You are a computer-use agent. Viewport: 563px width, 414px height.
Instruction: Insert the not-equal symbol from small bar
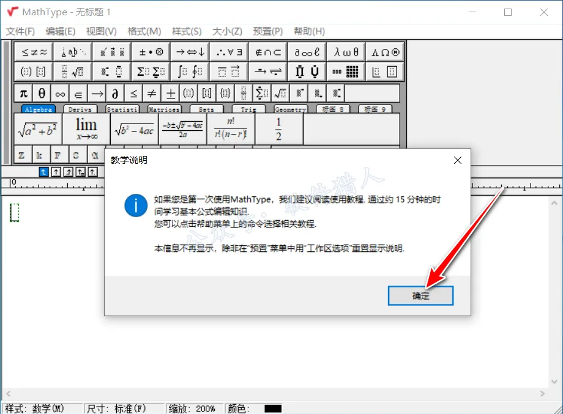tap(152, 94)
